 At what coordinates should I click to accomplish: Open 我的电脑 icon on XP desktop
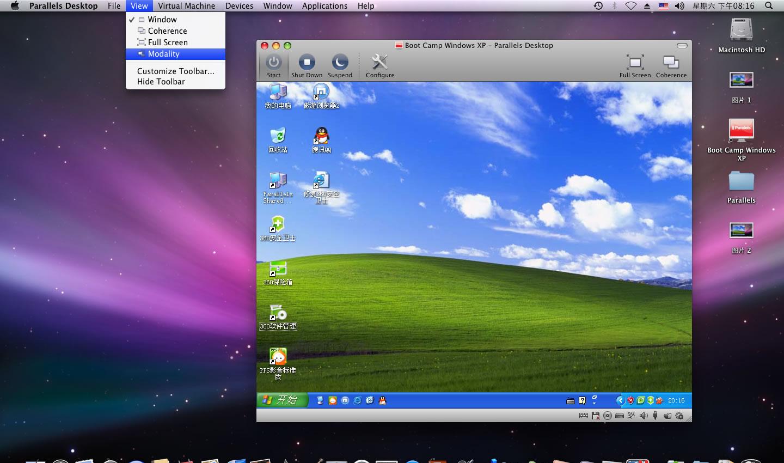click(x=278, y=96)
